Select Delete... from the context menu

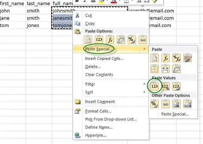(93, 67)
